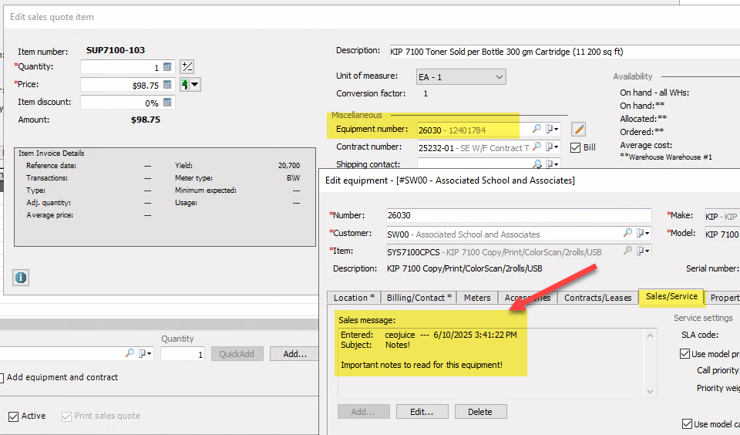
Task: Search Customer field with magnifier icon
Action: point(627,233)
